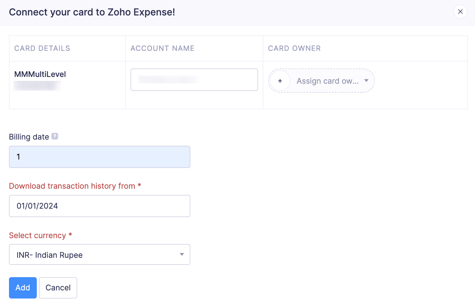Click the close icon in the header
The height and width of the screenshot is (303, 475).
pos(460,12)
